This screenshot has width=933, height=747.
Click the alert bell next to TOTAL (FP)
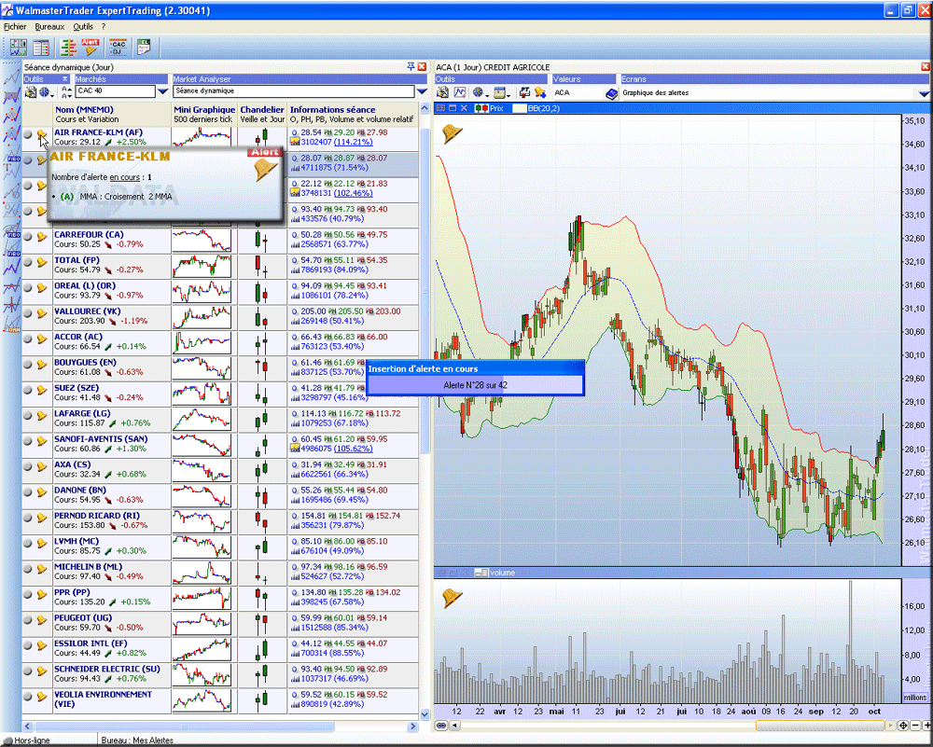[x=42, y=262]
